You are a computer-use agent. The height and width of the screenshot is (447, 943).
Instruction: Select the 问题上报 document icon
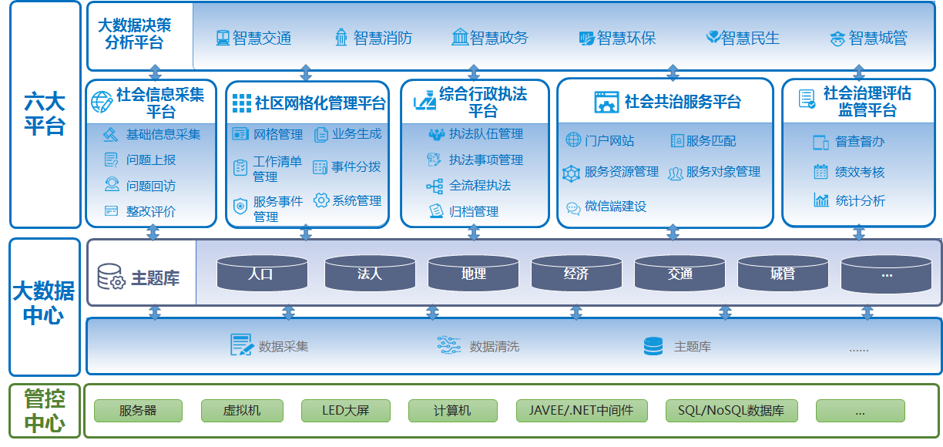(x=111, y=160)
